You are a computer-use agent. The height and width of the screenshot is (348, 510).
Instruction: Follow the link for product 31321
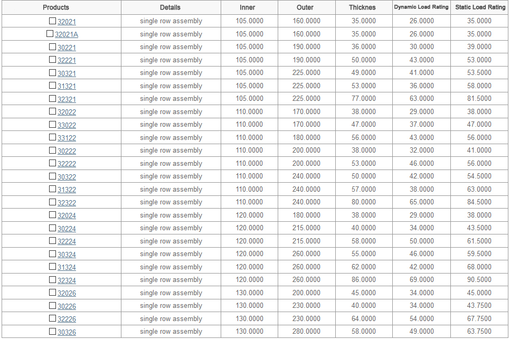click(x=67, y=86)
